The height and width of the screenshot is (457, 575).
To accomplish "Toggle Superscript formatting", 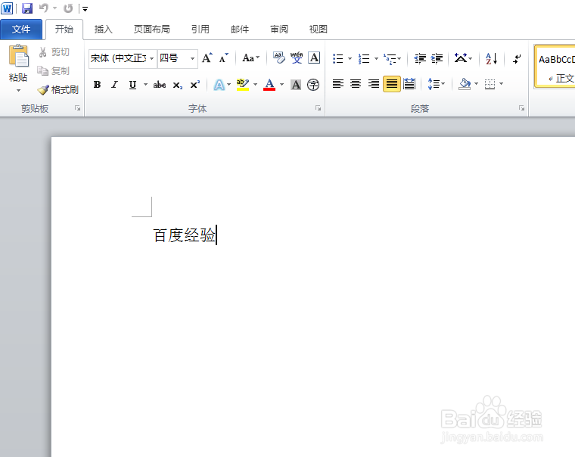I will coord(194,85).
